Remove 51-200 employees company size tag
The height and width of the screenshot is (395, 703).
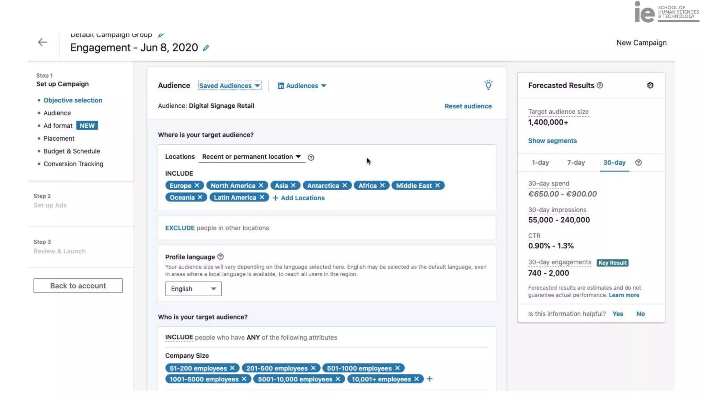coord(232,368)
